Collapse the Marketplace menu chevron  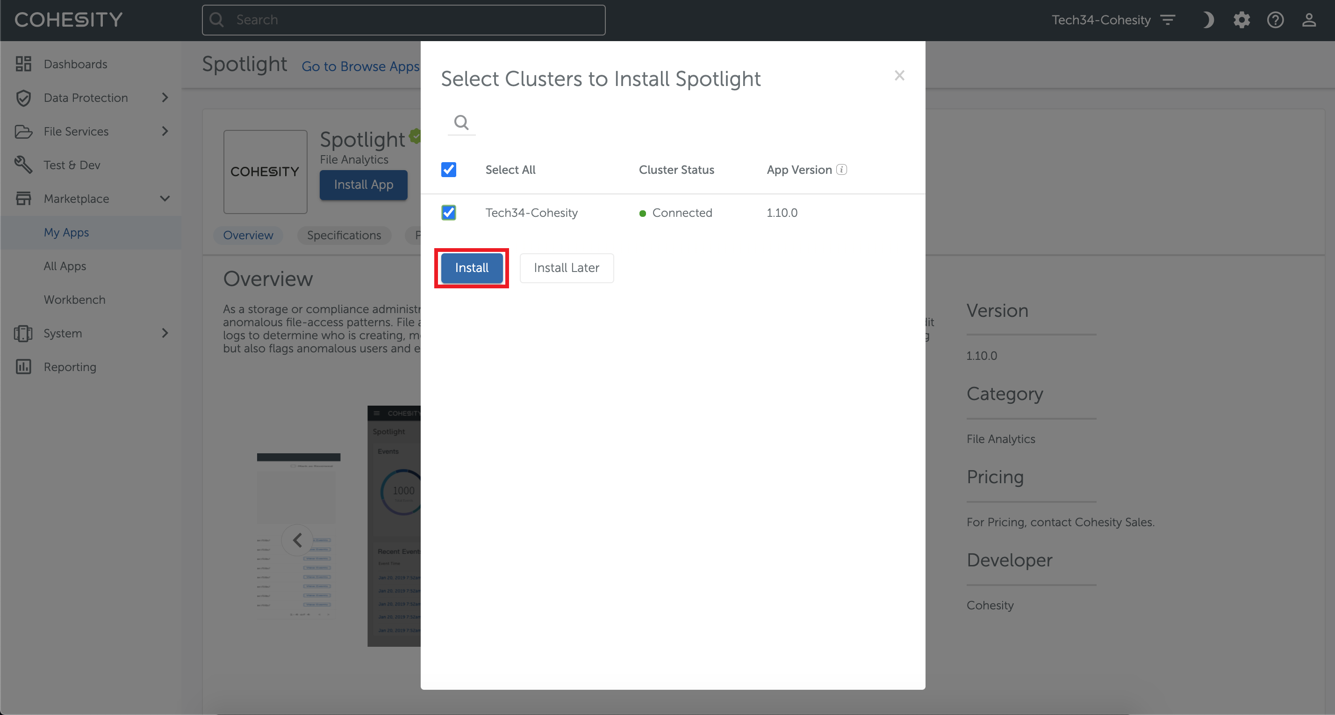coord(165,199)
